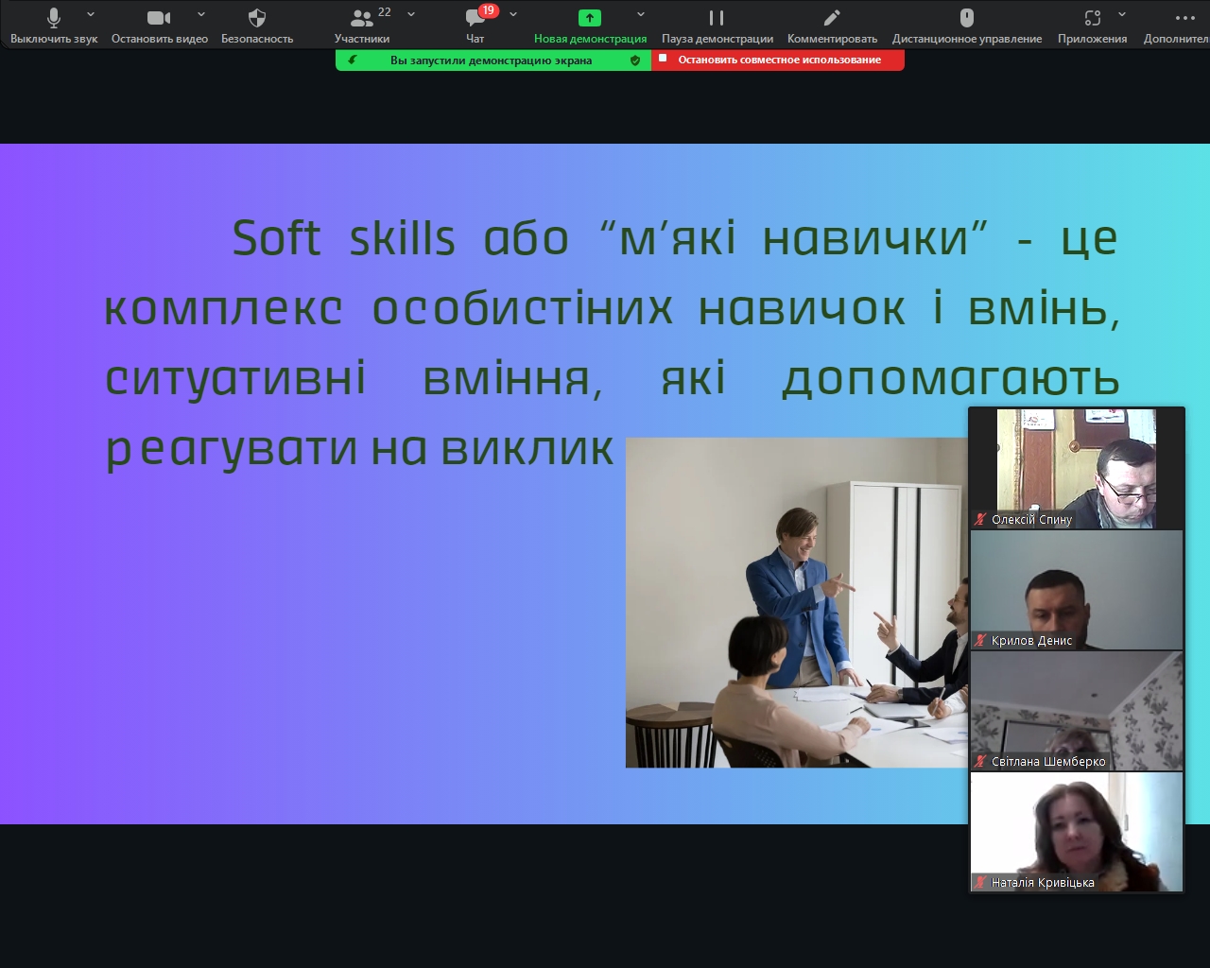Screen dimensions: 1210x968
Task: Click muted mic icon of Світлана Шемберко
Action: point(980,761)
